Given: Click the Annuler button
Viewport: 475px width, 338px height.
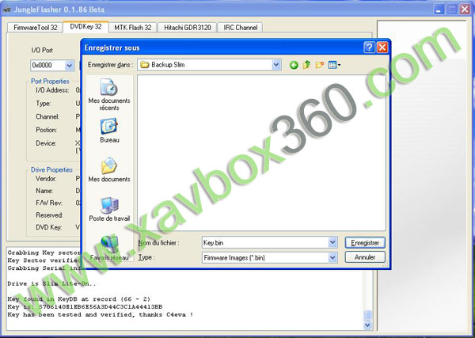Looking at the screenshot, I should click(x=365, y=257).
